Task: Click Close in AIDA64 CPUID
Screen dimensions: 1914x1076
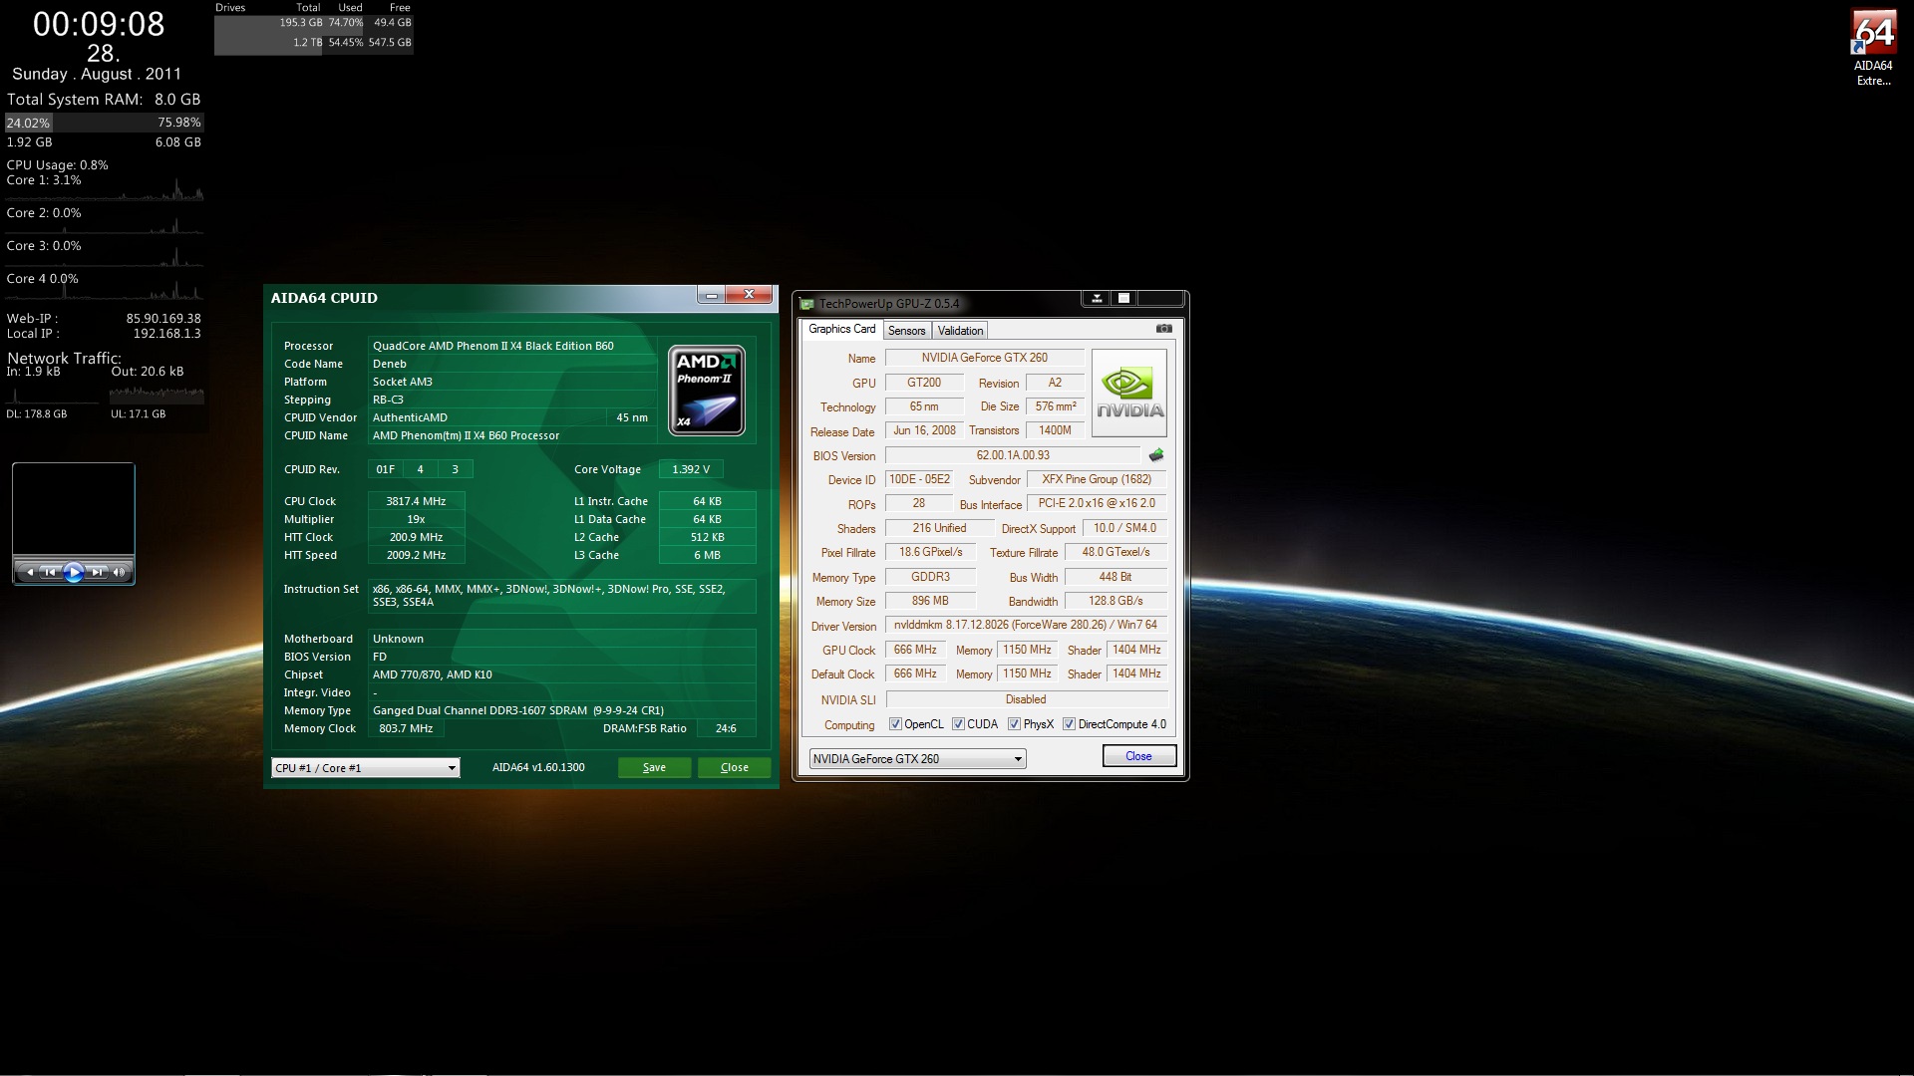Action: pyautogui.click(x=734, y=767)
